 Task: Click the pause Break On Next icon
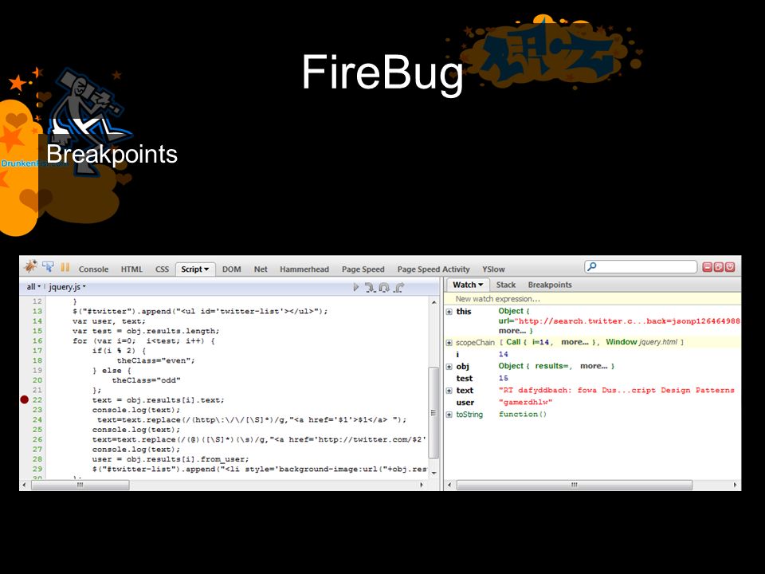point(65,268)
